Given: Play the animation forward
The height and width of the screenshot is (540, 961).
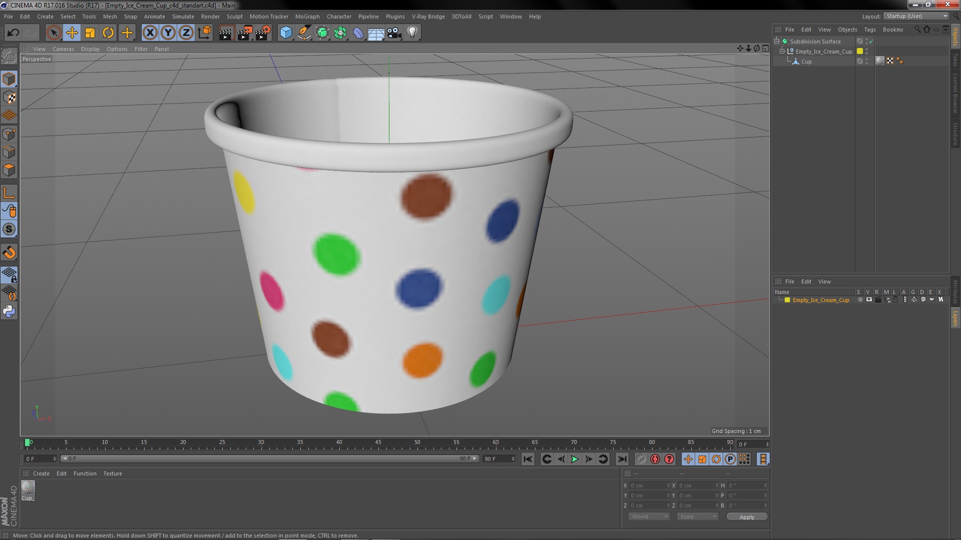Looking at the screenshot, I should (x=575, y=459).
